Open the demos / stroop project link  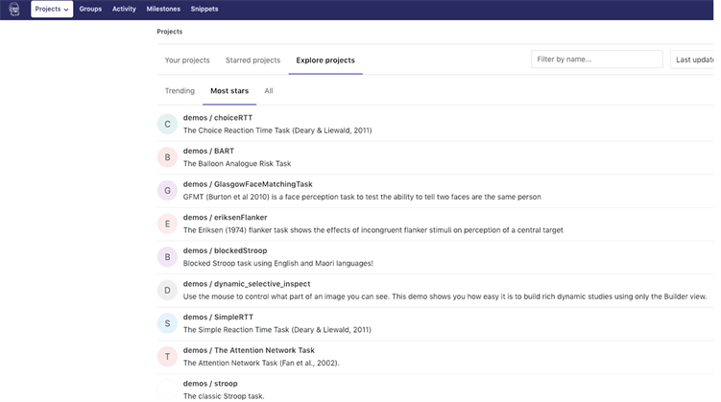pos(210,384)
